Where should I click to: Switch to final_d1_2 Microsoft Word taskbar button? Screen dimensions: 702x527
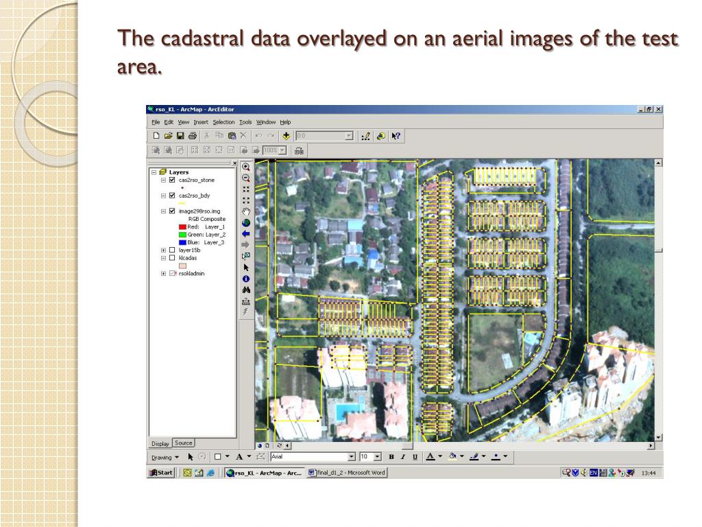(347, 472)
